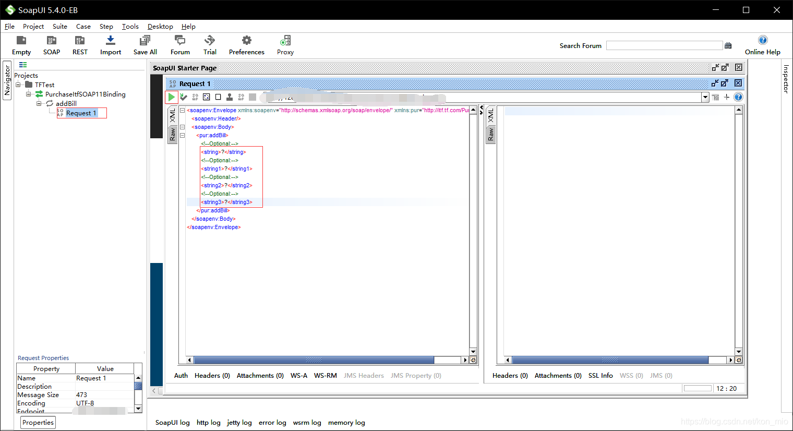This screenshot has height=431, width=793.
Task: Click the Trial toolbar icon
Action: click(x=210, y=41)
